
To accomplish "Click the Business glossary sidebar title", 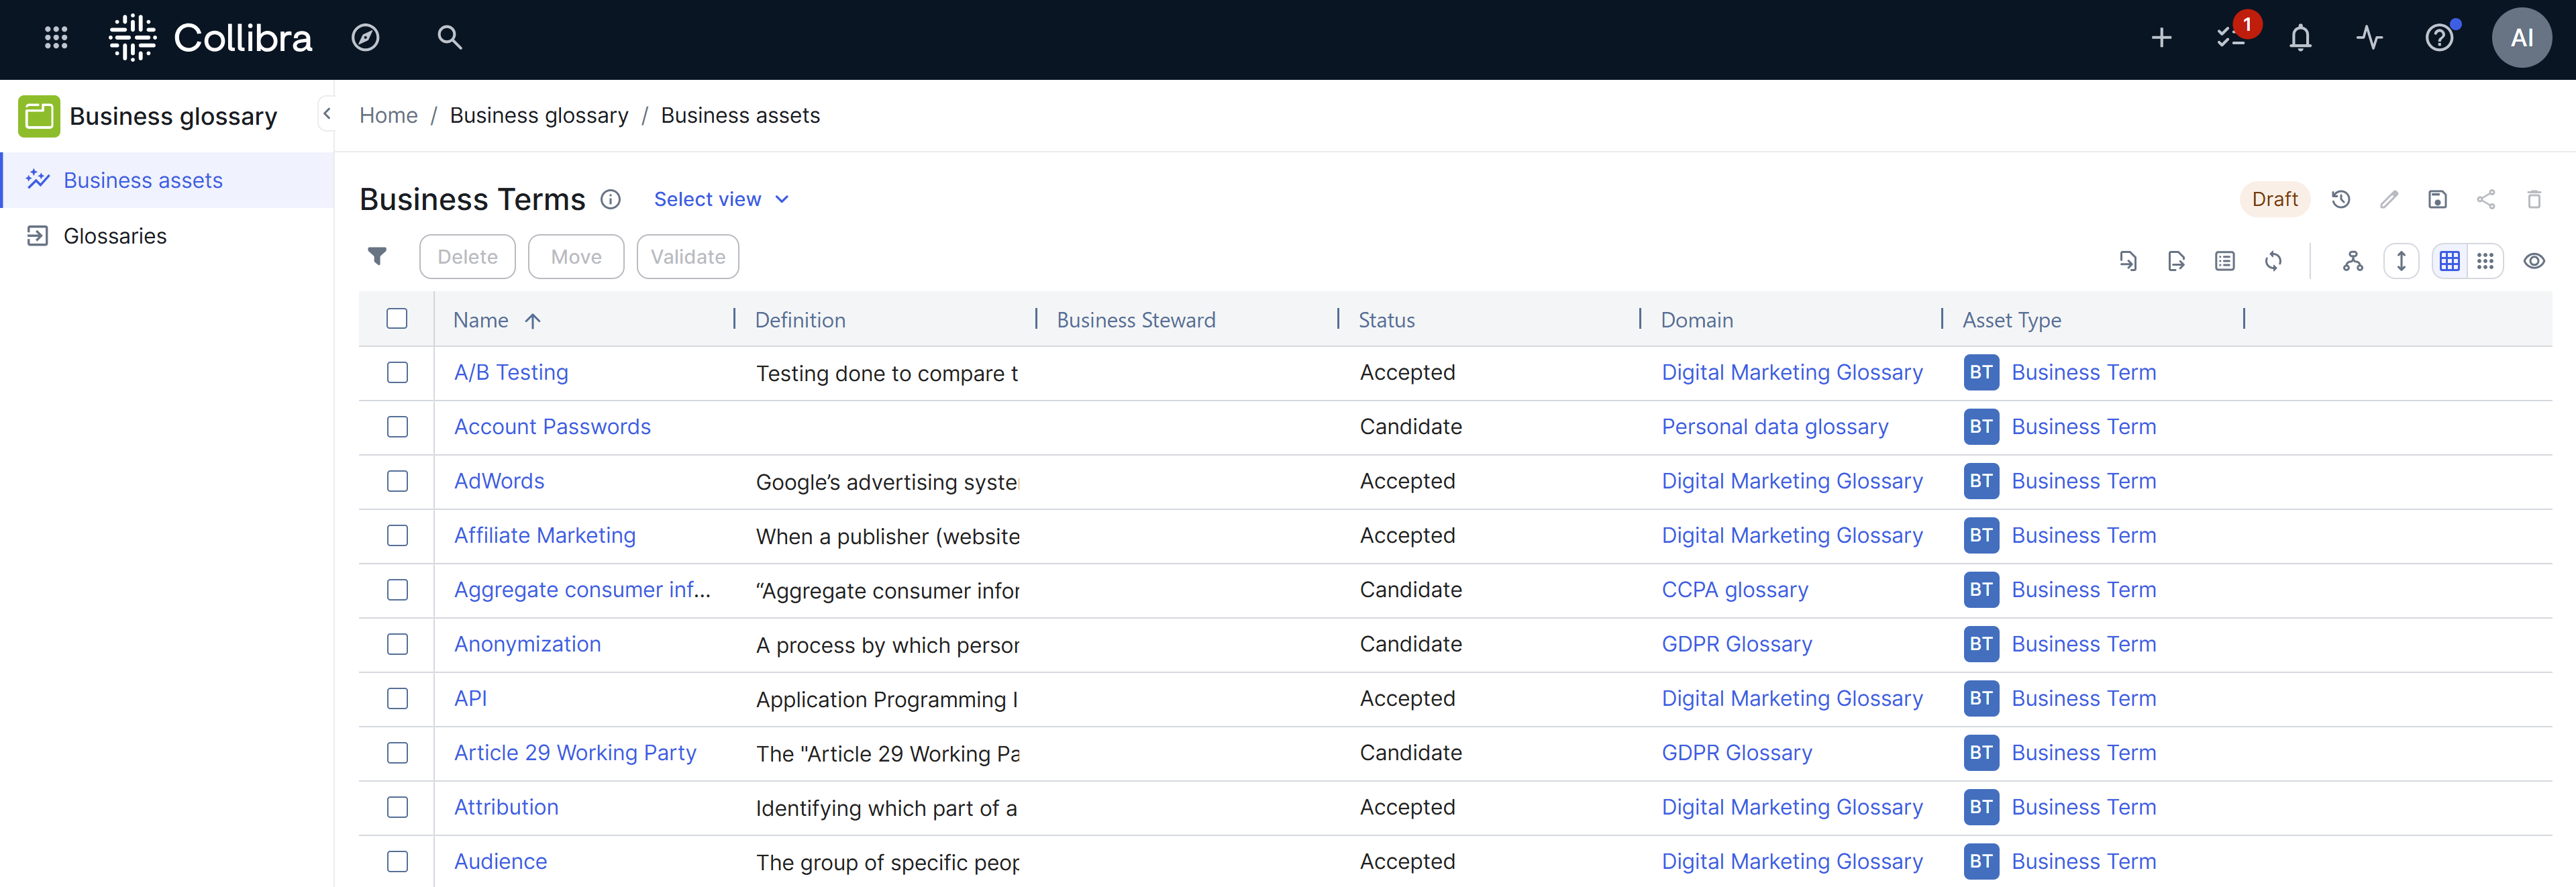I will pos(173,116).
